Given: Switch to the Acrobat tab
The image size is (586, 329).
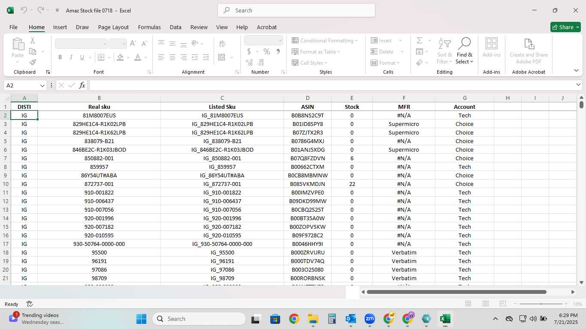Looking at the screenshot, I should click(x=267, y=27).
